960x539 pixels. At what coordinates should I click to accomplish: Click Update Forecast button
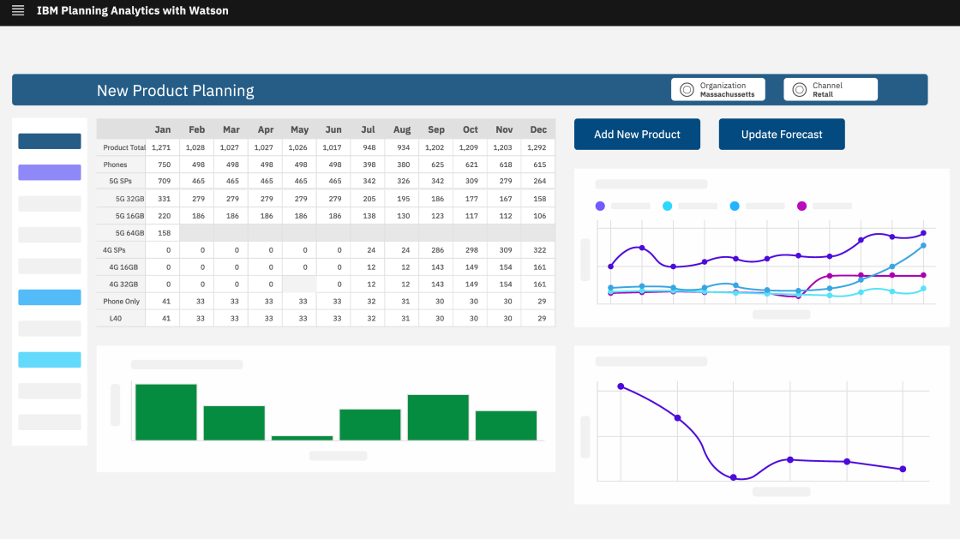coord(782,134)
